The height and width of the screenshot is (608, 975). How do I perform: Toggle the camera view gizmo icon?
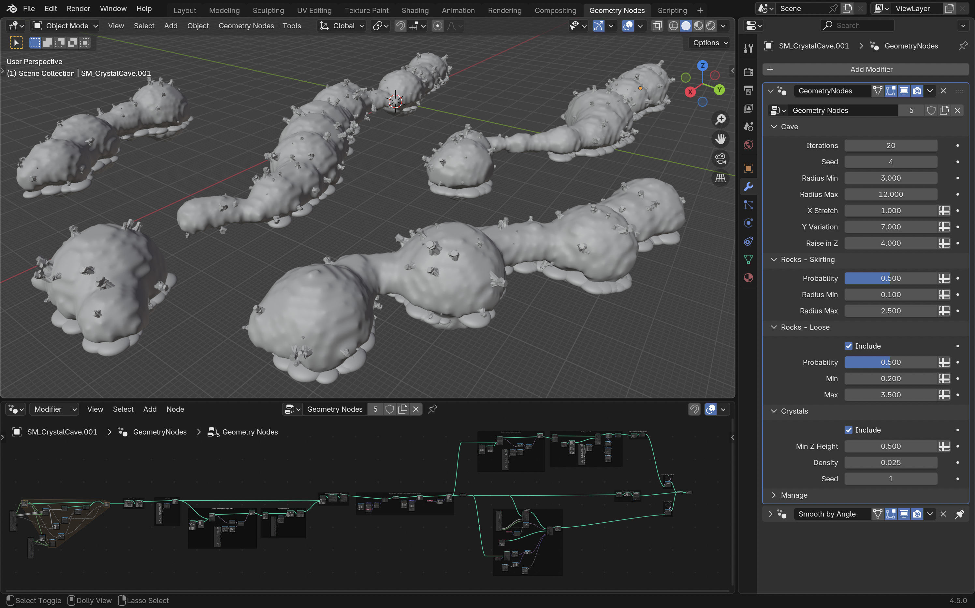[x=720, y=159]
